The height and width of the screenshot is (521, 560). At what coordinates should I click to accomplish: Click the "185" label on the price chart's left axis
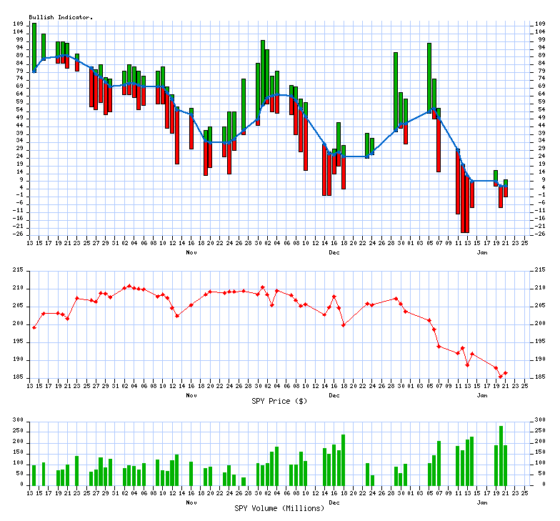coord(17,377)
